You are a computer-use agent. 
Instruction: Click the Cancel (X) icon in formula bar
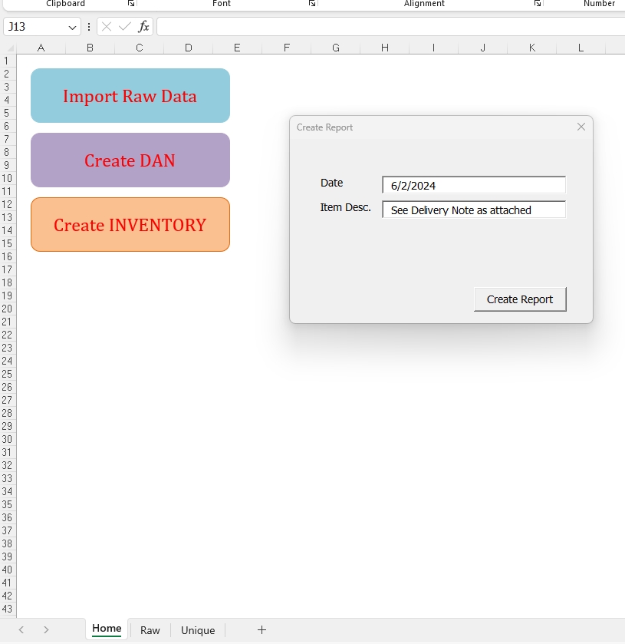pos(105,25)
